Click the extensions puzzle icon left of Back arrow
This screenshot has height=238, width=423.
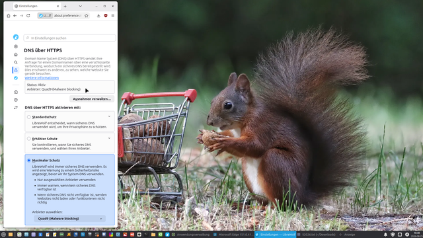(x=9, y=16)
